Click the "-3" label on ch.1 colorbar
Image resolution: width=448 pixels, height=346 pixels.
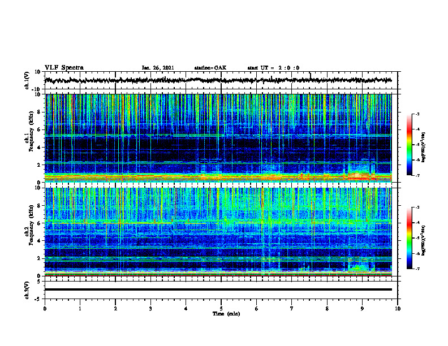click(417, 114)
